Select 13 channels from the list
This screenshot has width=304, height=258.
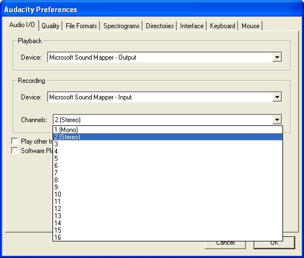167,216
